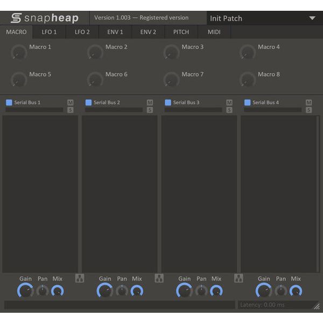The height and width of the screenshot is (323, 323).
Task: Click routing icon between bus 3 and 4
Action: tap(238, 278)
